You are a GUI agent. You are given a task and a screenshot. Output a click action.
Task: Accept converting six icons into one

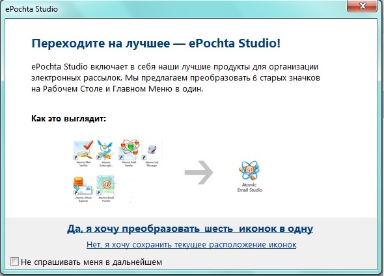tap(190, 229)
